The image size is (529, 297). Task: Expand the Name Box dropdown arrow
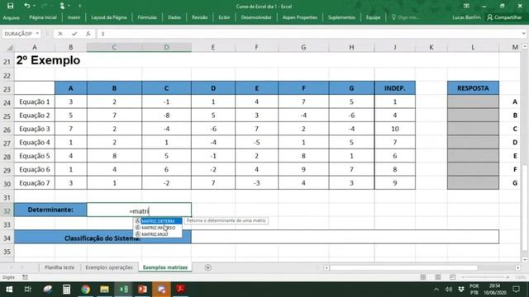pos(37,34)
